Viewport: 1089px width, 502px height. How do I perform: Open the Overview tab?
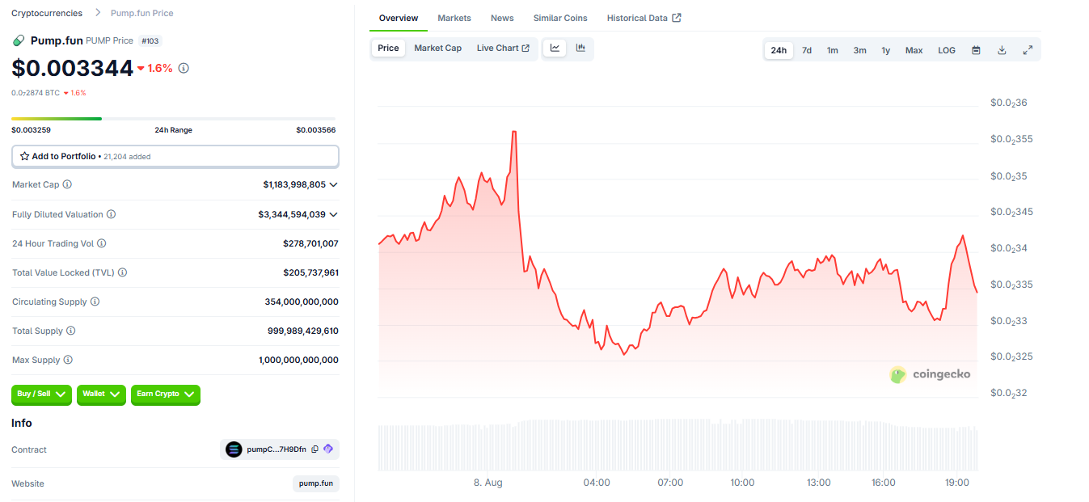pyautogui.click(x=399, y=18)
